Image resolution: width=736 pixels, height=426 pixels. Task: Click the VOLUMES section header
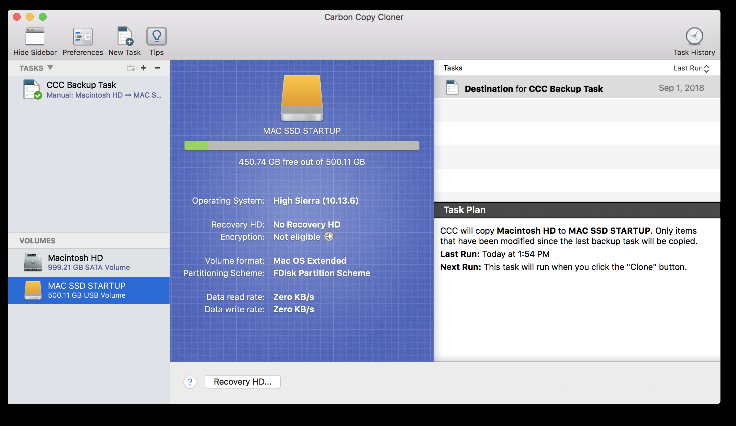tap(38, 241)
